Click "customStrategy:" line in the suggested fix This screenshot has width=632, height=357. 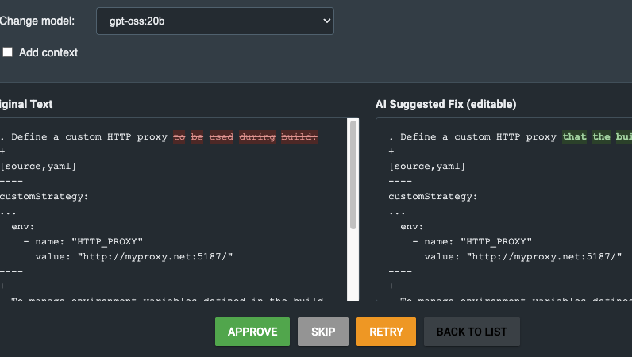coord(433,196)
